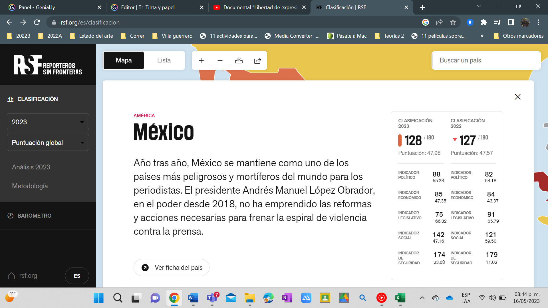Open Chrome side panel icon
548x308 pixels.
(x=511, y=22)
